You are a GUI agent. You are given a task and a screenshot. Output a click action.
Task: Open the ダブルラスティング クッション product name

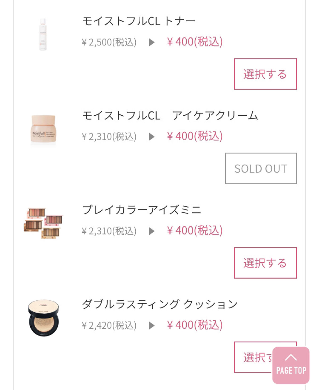tap(159, 304)
